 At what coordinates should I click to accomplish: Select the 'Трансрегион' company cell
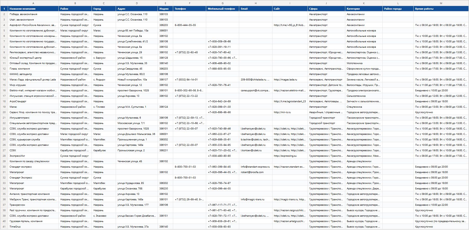pyautogui.click(x=33, y=205)
